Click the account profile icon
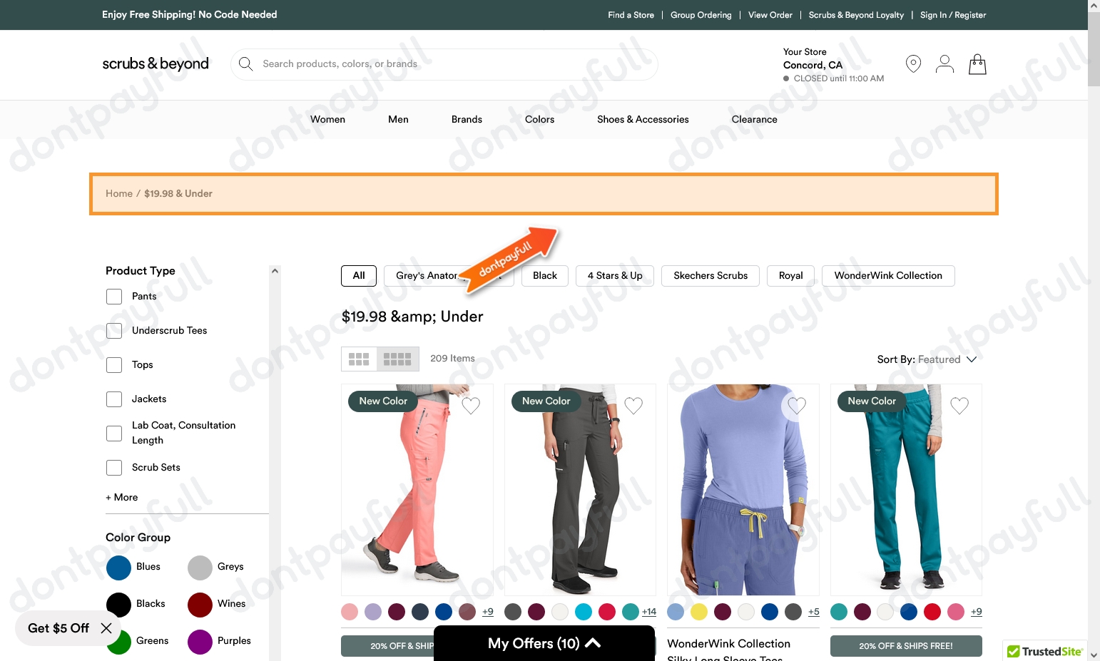This screenshot has height=661, width=1100. coord(944,63)
